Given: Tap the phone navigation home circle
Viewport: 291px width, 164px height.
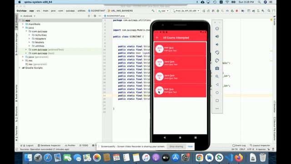Looking at the screenshot, I should (180, 138).
